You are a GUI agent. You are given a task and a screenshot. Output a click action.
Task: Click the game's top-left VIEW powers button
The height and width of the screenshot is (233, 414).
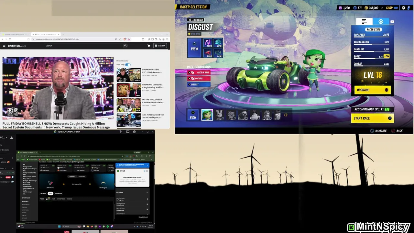click(194, 48)
